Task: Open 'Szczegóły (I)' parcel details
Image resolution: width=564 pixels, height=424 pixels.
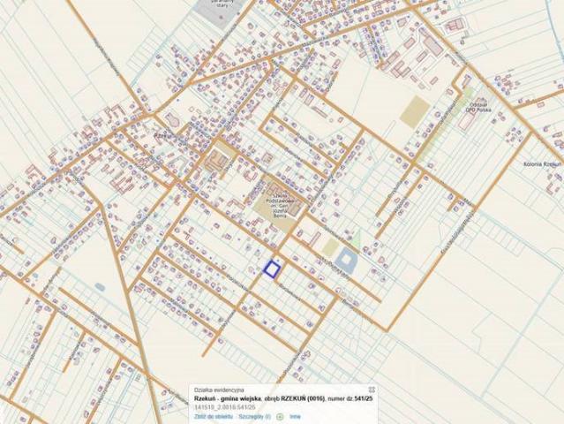Action: [x=256, y=415]
